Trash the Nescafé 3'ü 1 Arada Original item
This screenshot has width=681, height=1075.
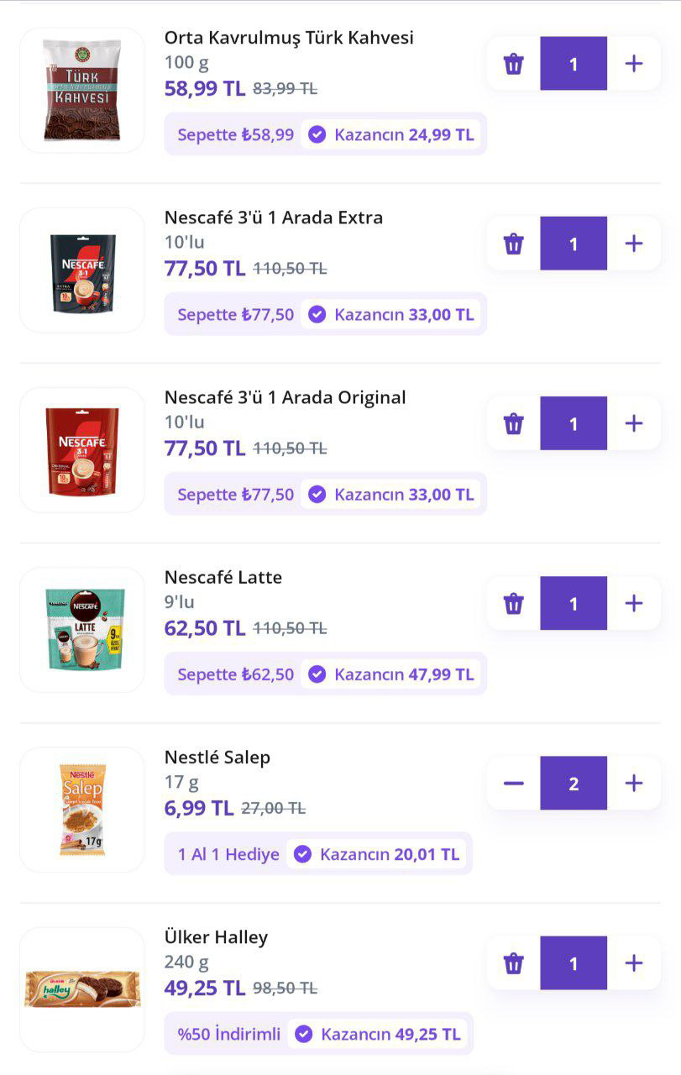click(x=514, y=423)
